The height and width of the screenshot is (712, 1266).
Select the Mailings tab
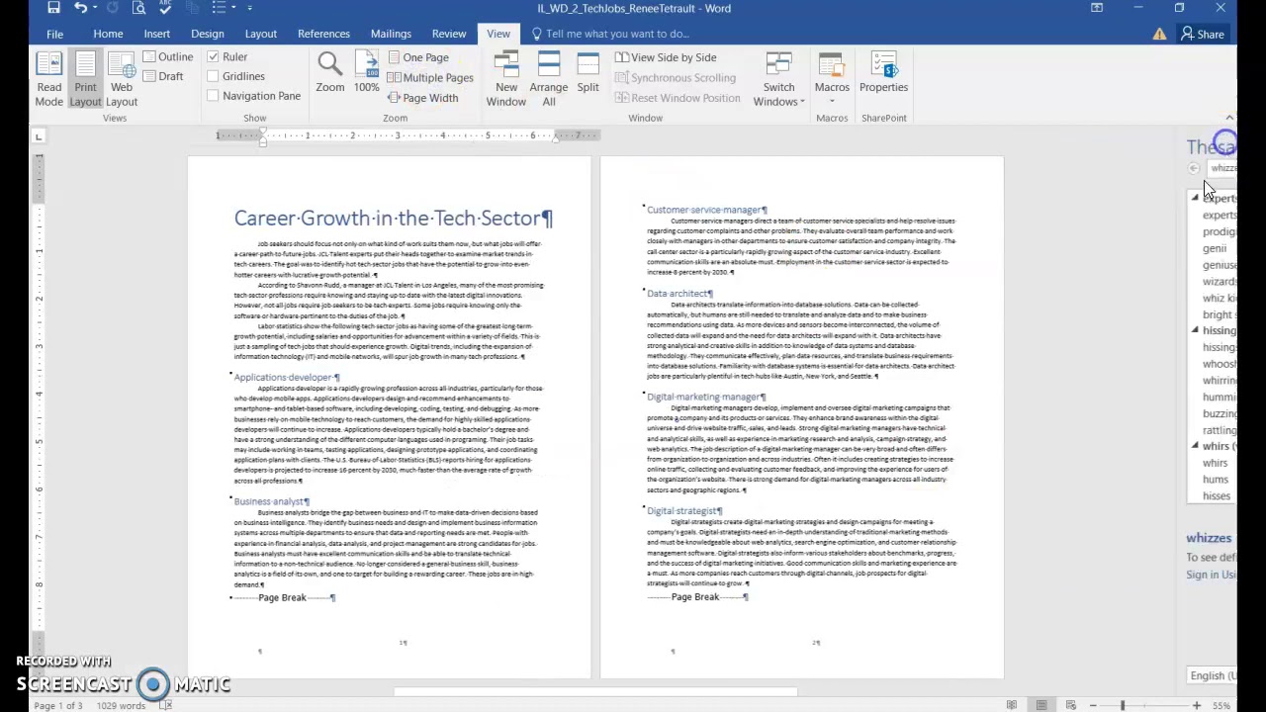click(x=391, y=34)
